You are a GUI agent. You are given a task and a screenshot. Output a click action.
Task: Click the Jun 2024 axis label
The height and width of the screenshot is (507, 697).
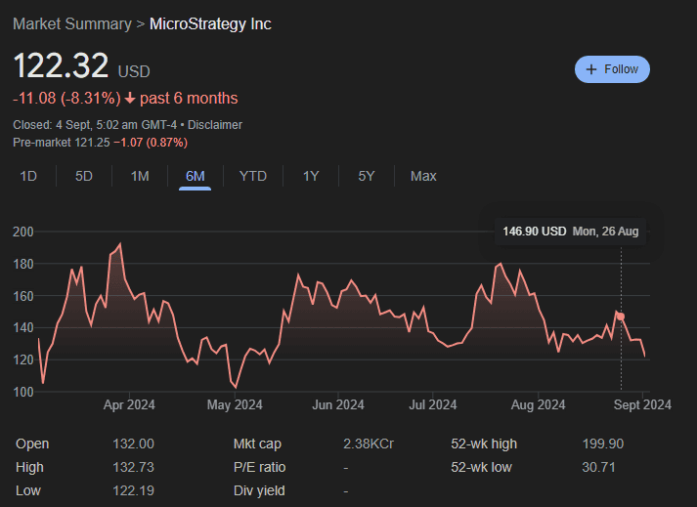(338, 404)
